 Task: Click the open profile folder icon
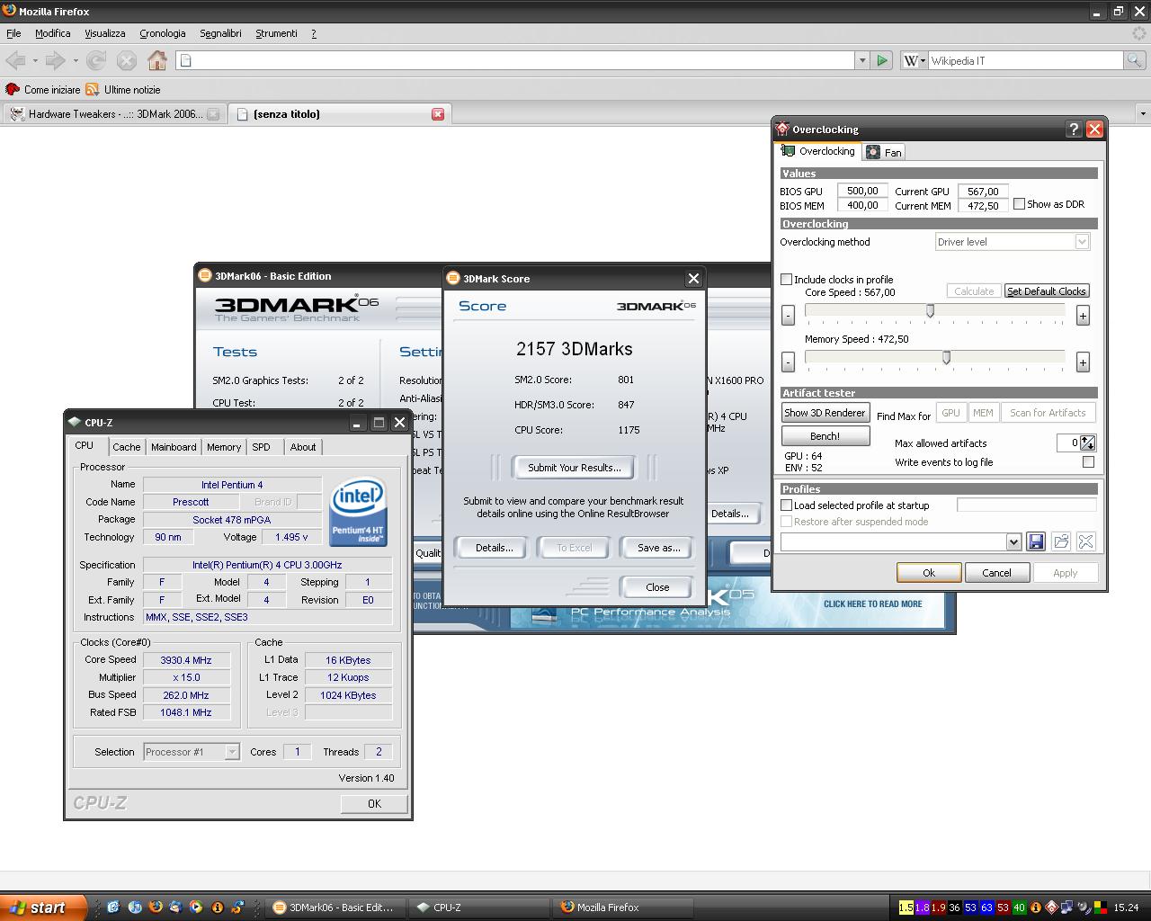1061,541
